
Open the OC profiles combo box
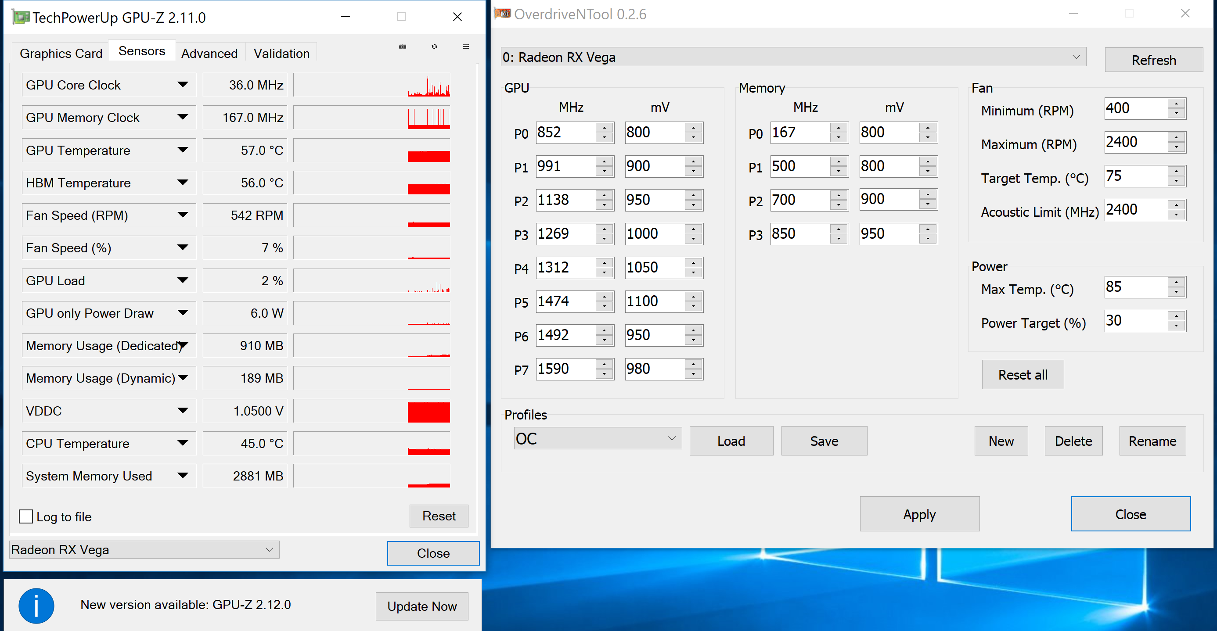pos(597,438)
